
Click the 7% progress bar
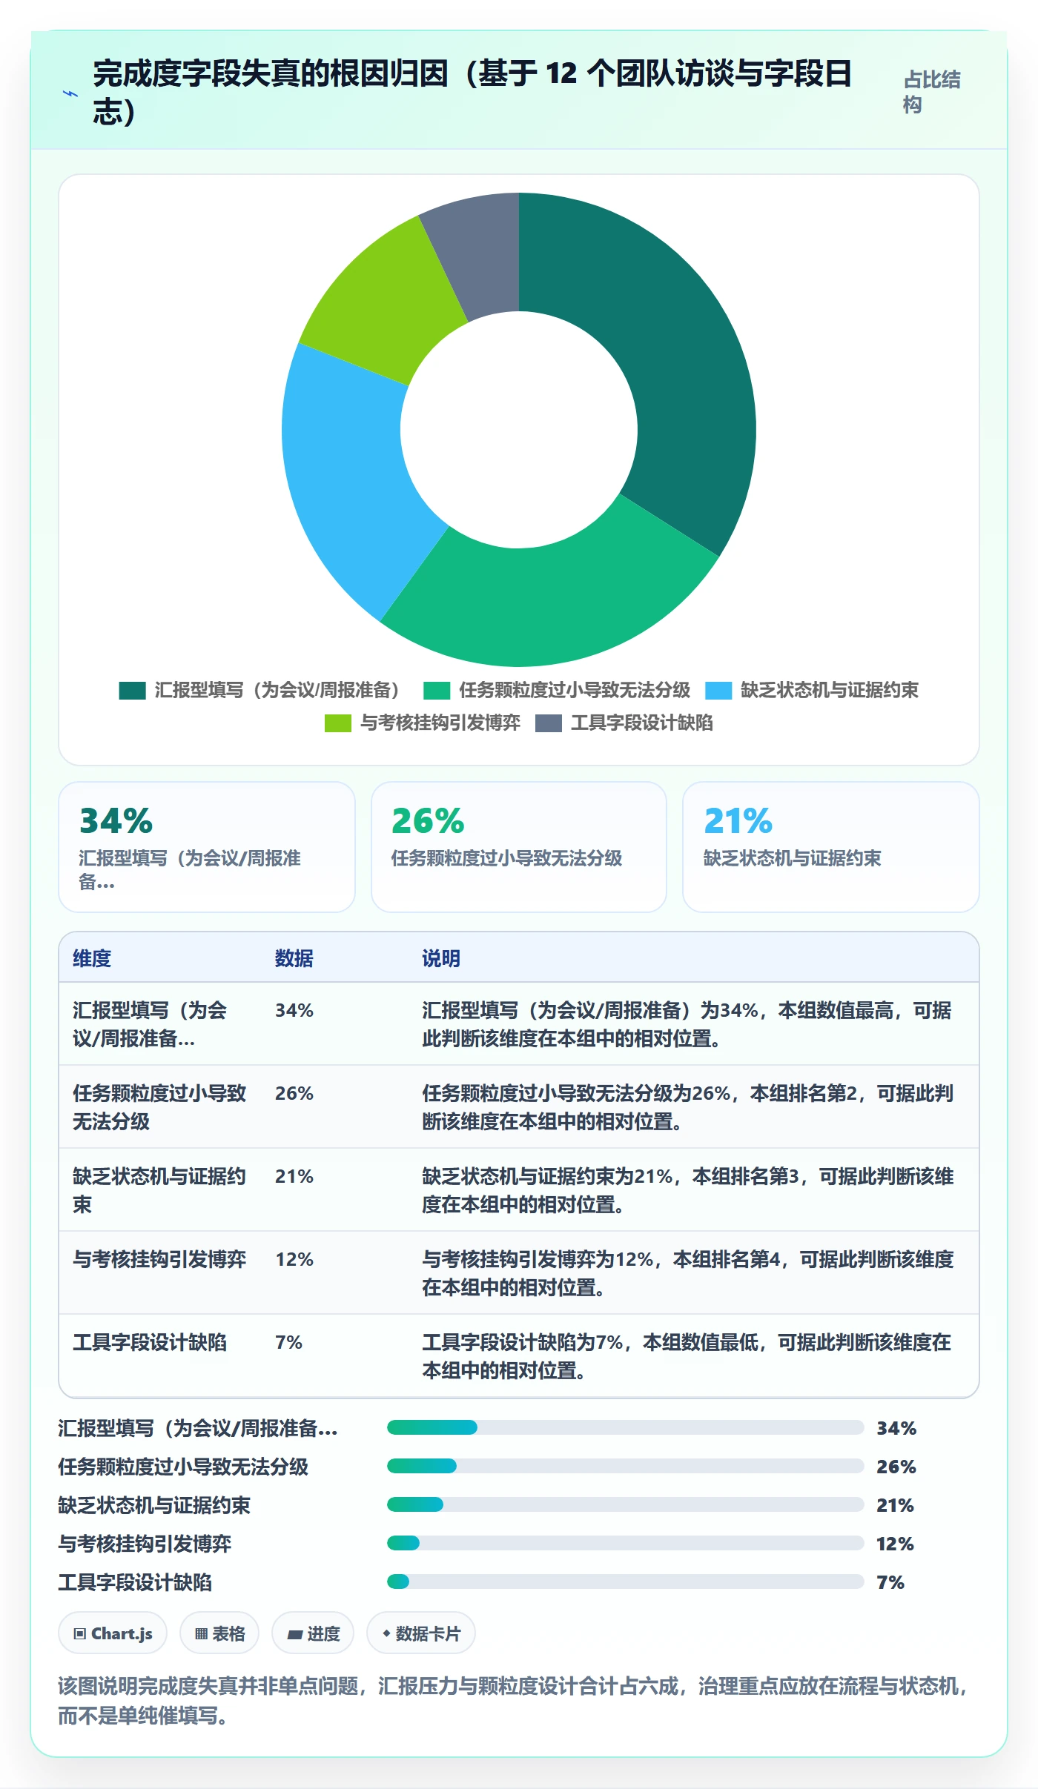click(x=625, y=1581)
